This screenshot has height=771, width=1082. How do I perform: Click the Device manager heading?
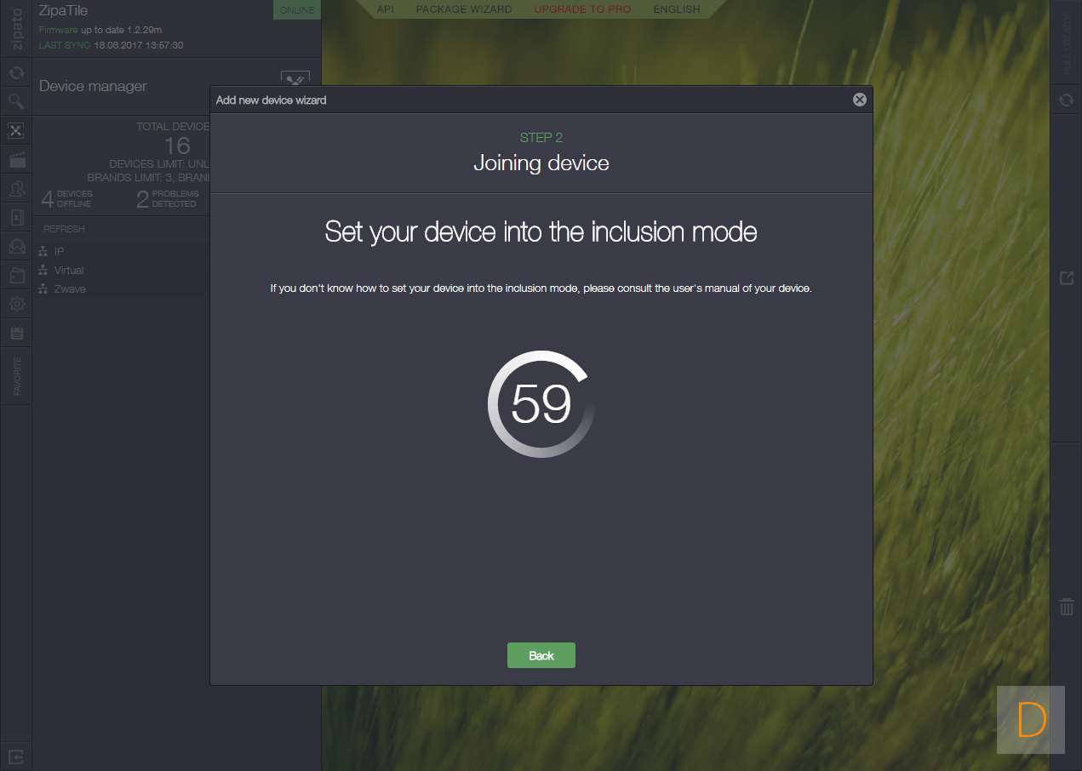click(93, 86)
